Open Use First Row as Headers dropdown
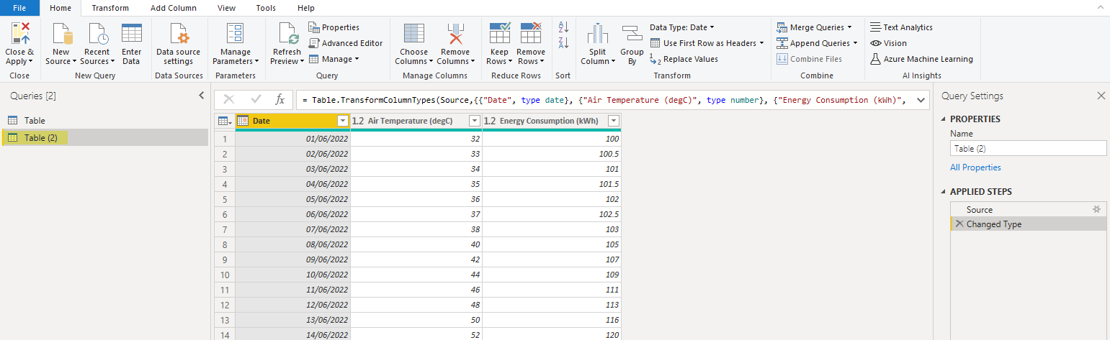The width and height of the screenshot is (1110, 340). 707,43
